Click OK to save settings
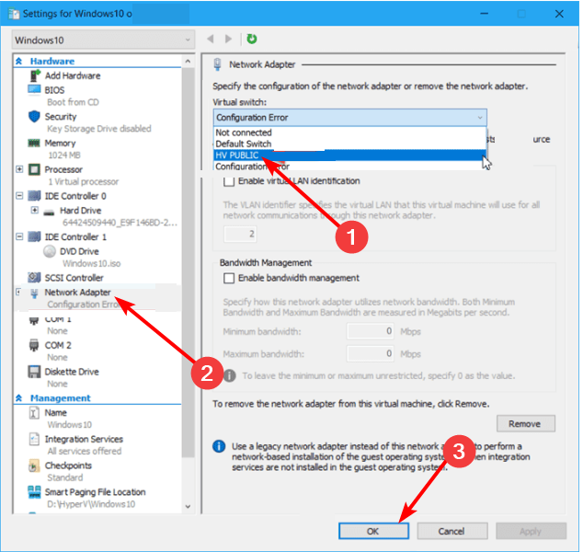The height and width of the screenshot is (552, 583). [x=373, y=531]
